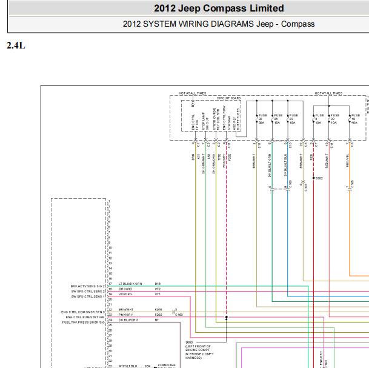369x368 pixels.
Task: Click the "DK BLU/ORG" wire label at pin 24
Action: (x=128, y=320)
